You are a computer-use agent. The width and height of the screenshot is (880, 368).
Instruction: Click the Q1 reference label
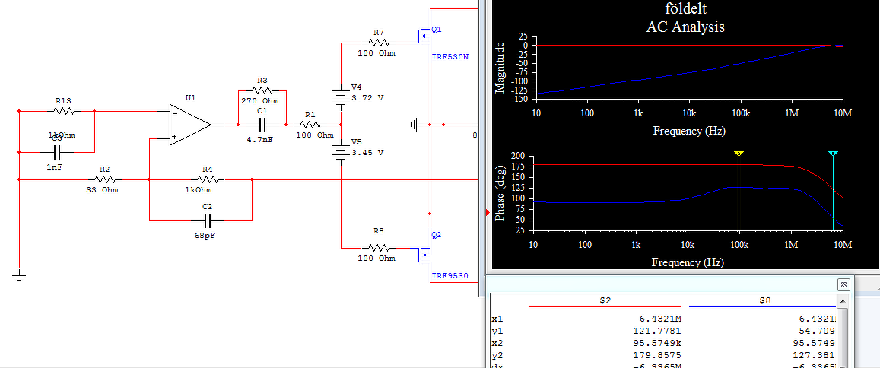[x=437, y=29]
